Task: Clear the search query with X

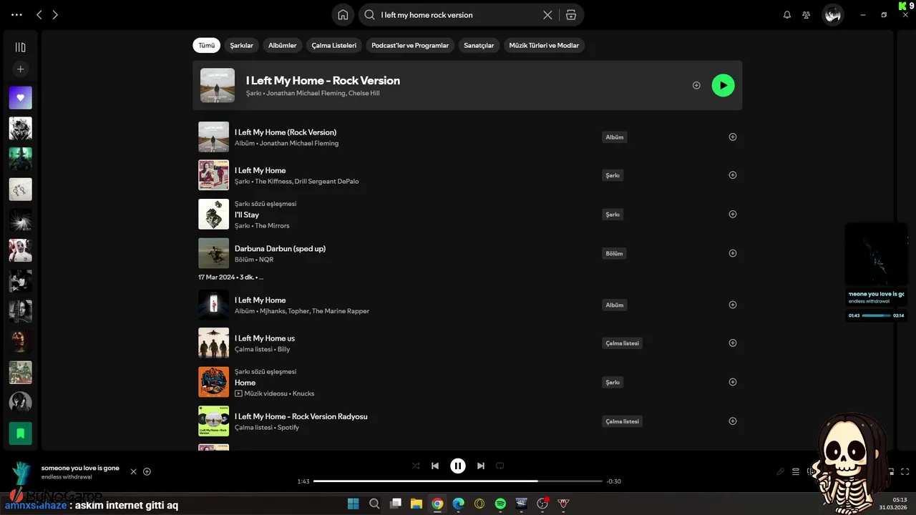Action: (x=547, y=15)
